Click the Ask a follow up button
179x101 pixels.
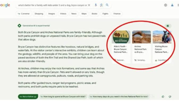pos(28,97)
